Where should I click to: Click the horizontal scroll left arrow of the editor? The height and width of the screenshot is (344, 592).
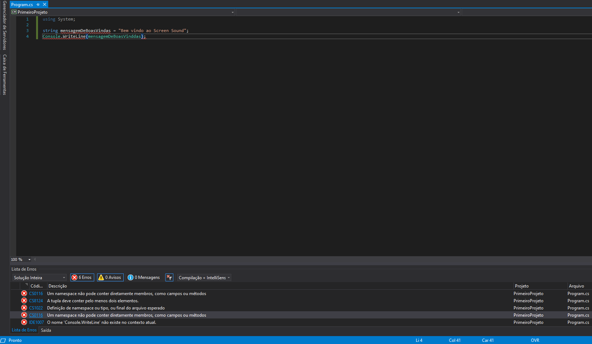[x=35, y=259]
